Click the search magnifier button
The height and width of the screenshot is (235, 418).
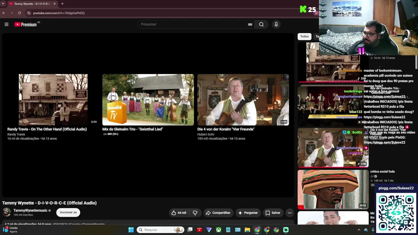click(261, 24)
